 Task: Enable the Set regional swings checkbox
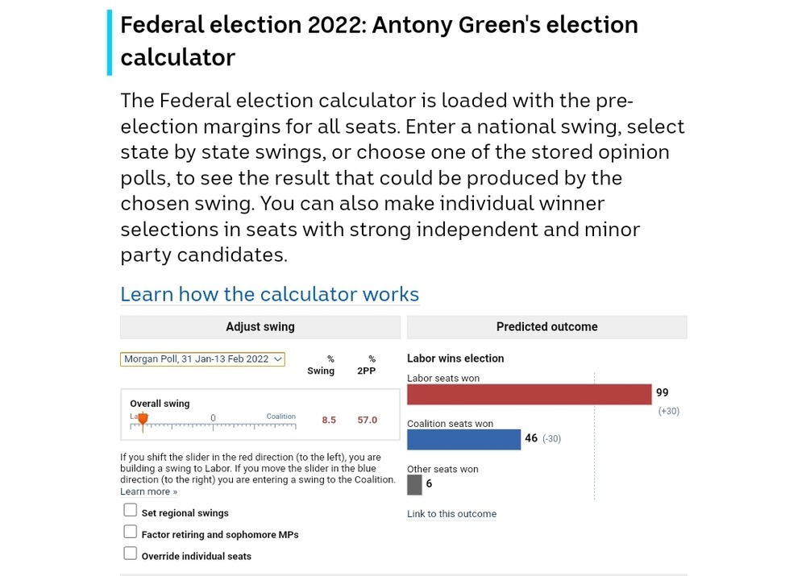[x=131, y=510]
